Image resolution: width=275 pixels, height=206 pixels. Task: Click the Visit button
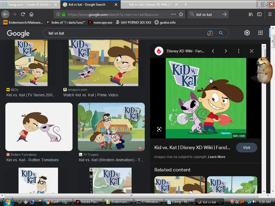tap(247, 148)
